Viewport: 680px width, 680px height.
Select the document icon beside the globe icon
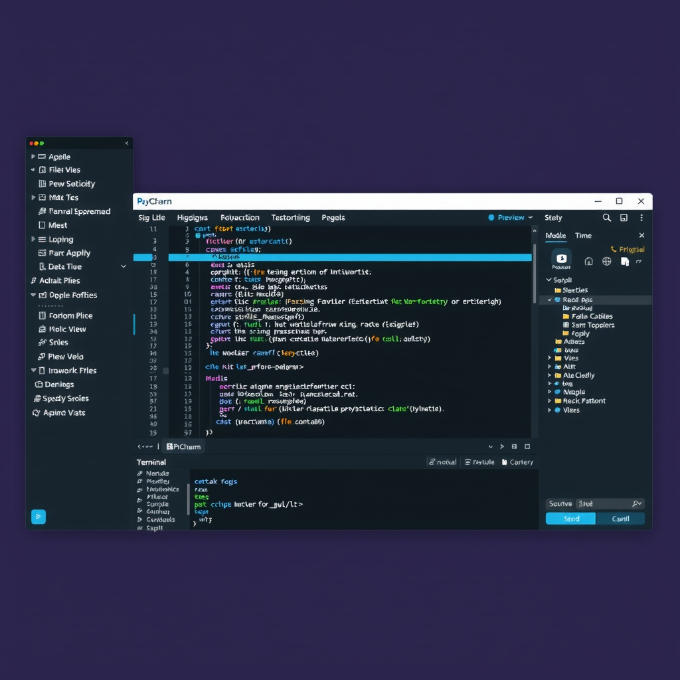pos(625,261)
